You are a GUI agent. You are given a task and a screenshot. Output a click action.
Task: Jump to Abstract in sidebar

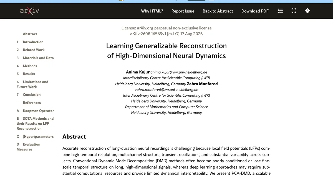pos(30,34)
